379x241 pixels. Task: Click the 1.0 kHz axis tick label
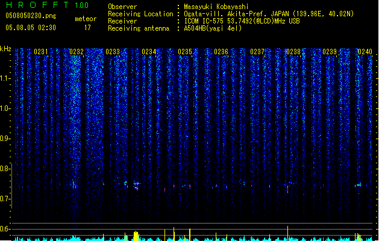point(5,108)
